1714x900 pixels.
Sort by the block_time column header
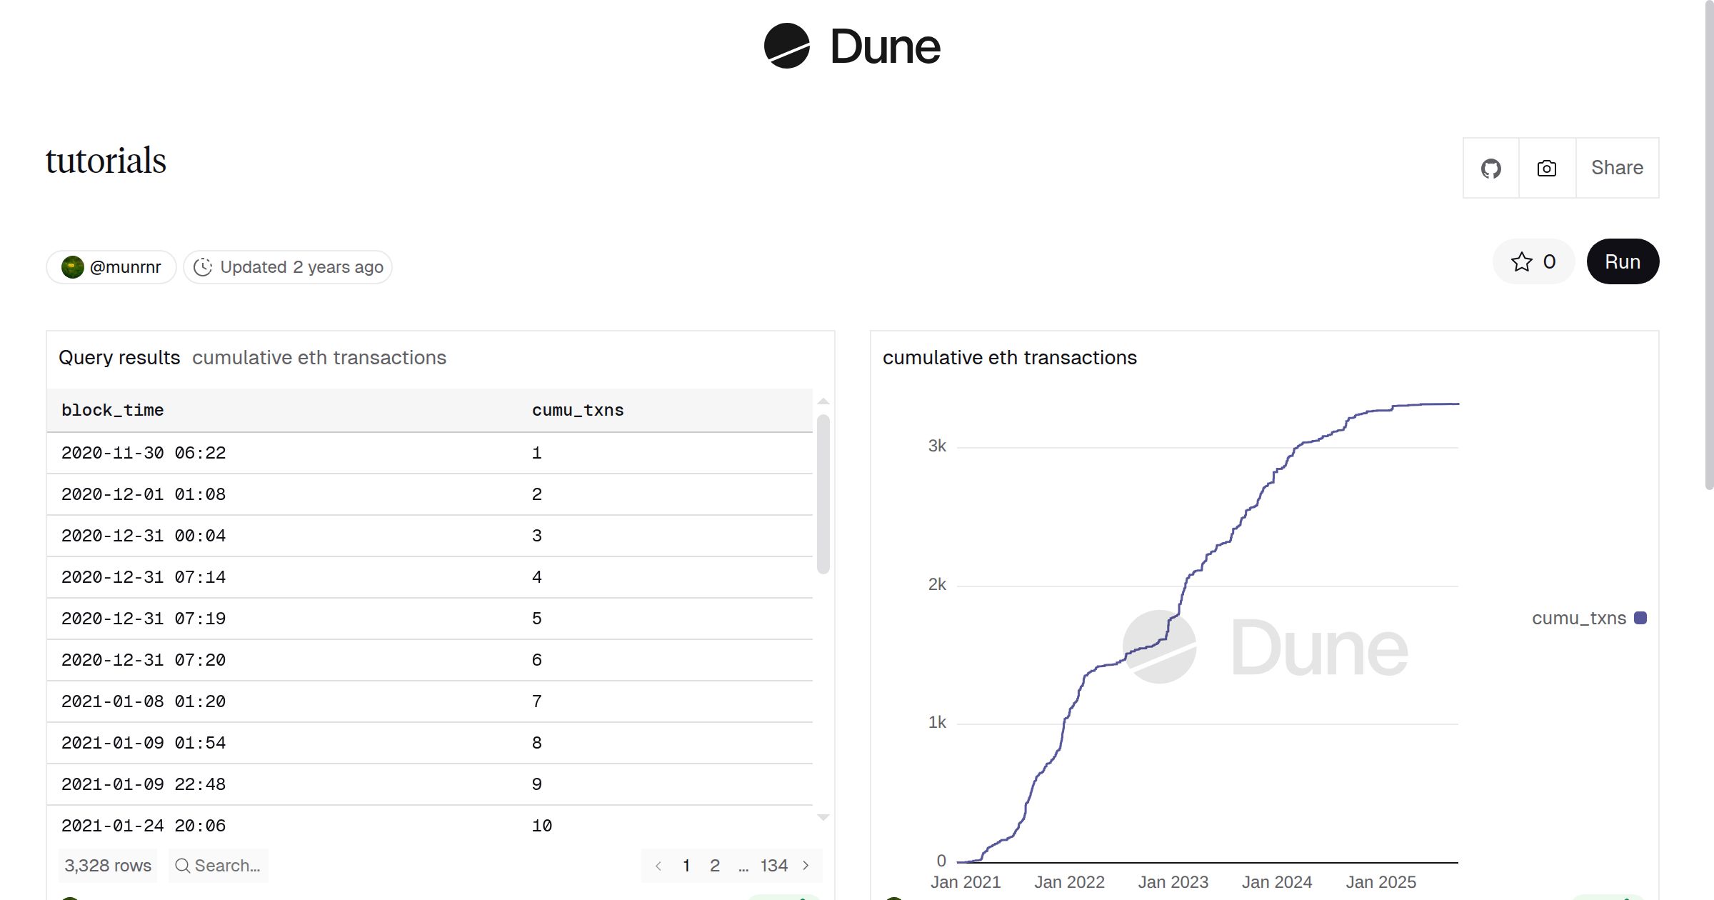click(x=112, y=411)
